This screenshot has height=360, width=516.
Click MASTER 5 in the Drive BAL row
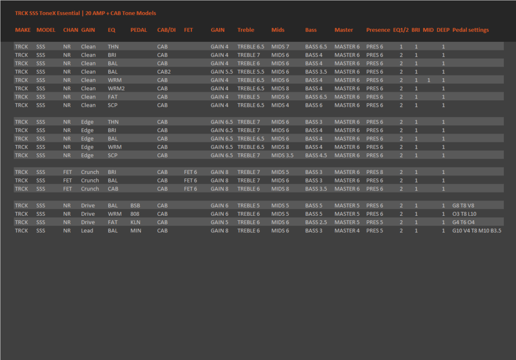347,206
